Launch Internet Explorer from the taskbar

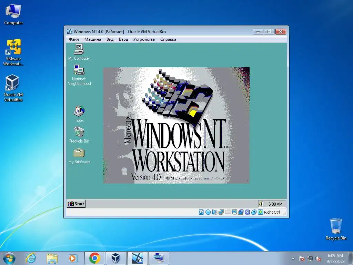tap(31, 258)
